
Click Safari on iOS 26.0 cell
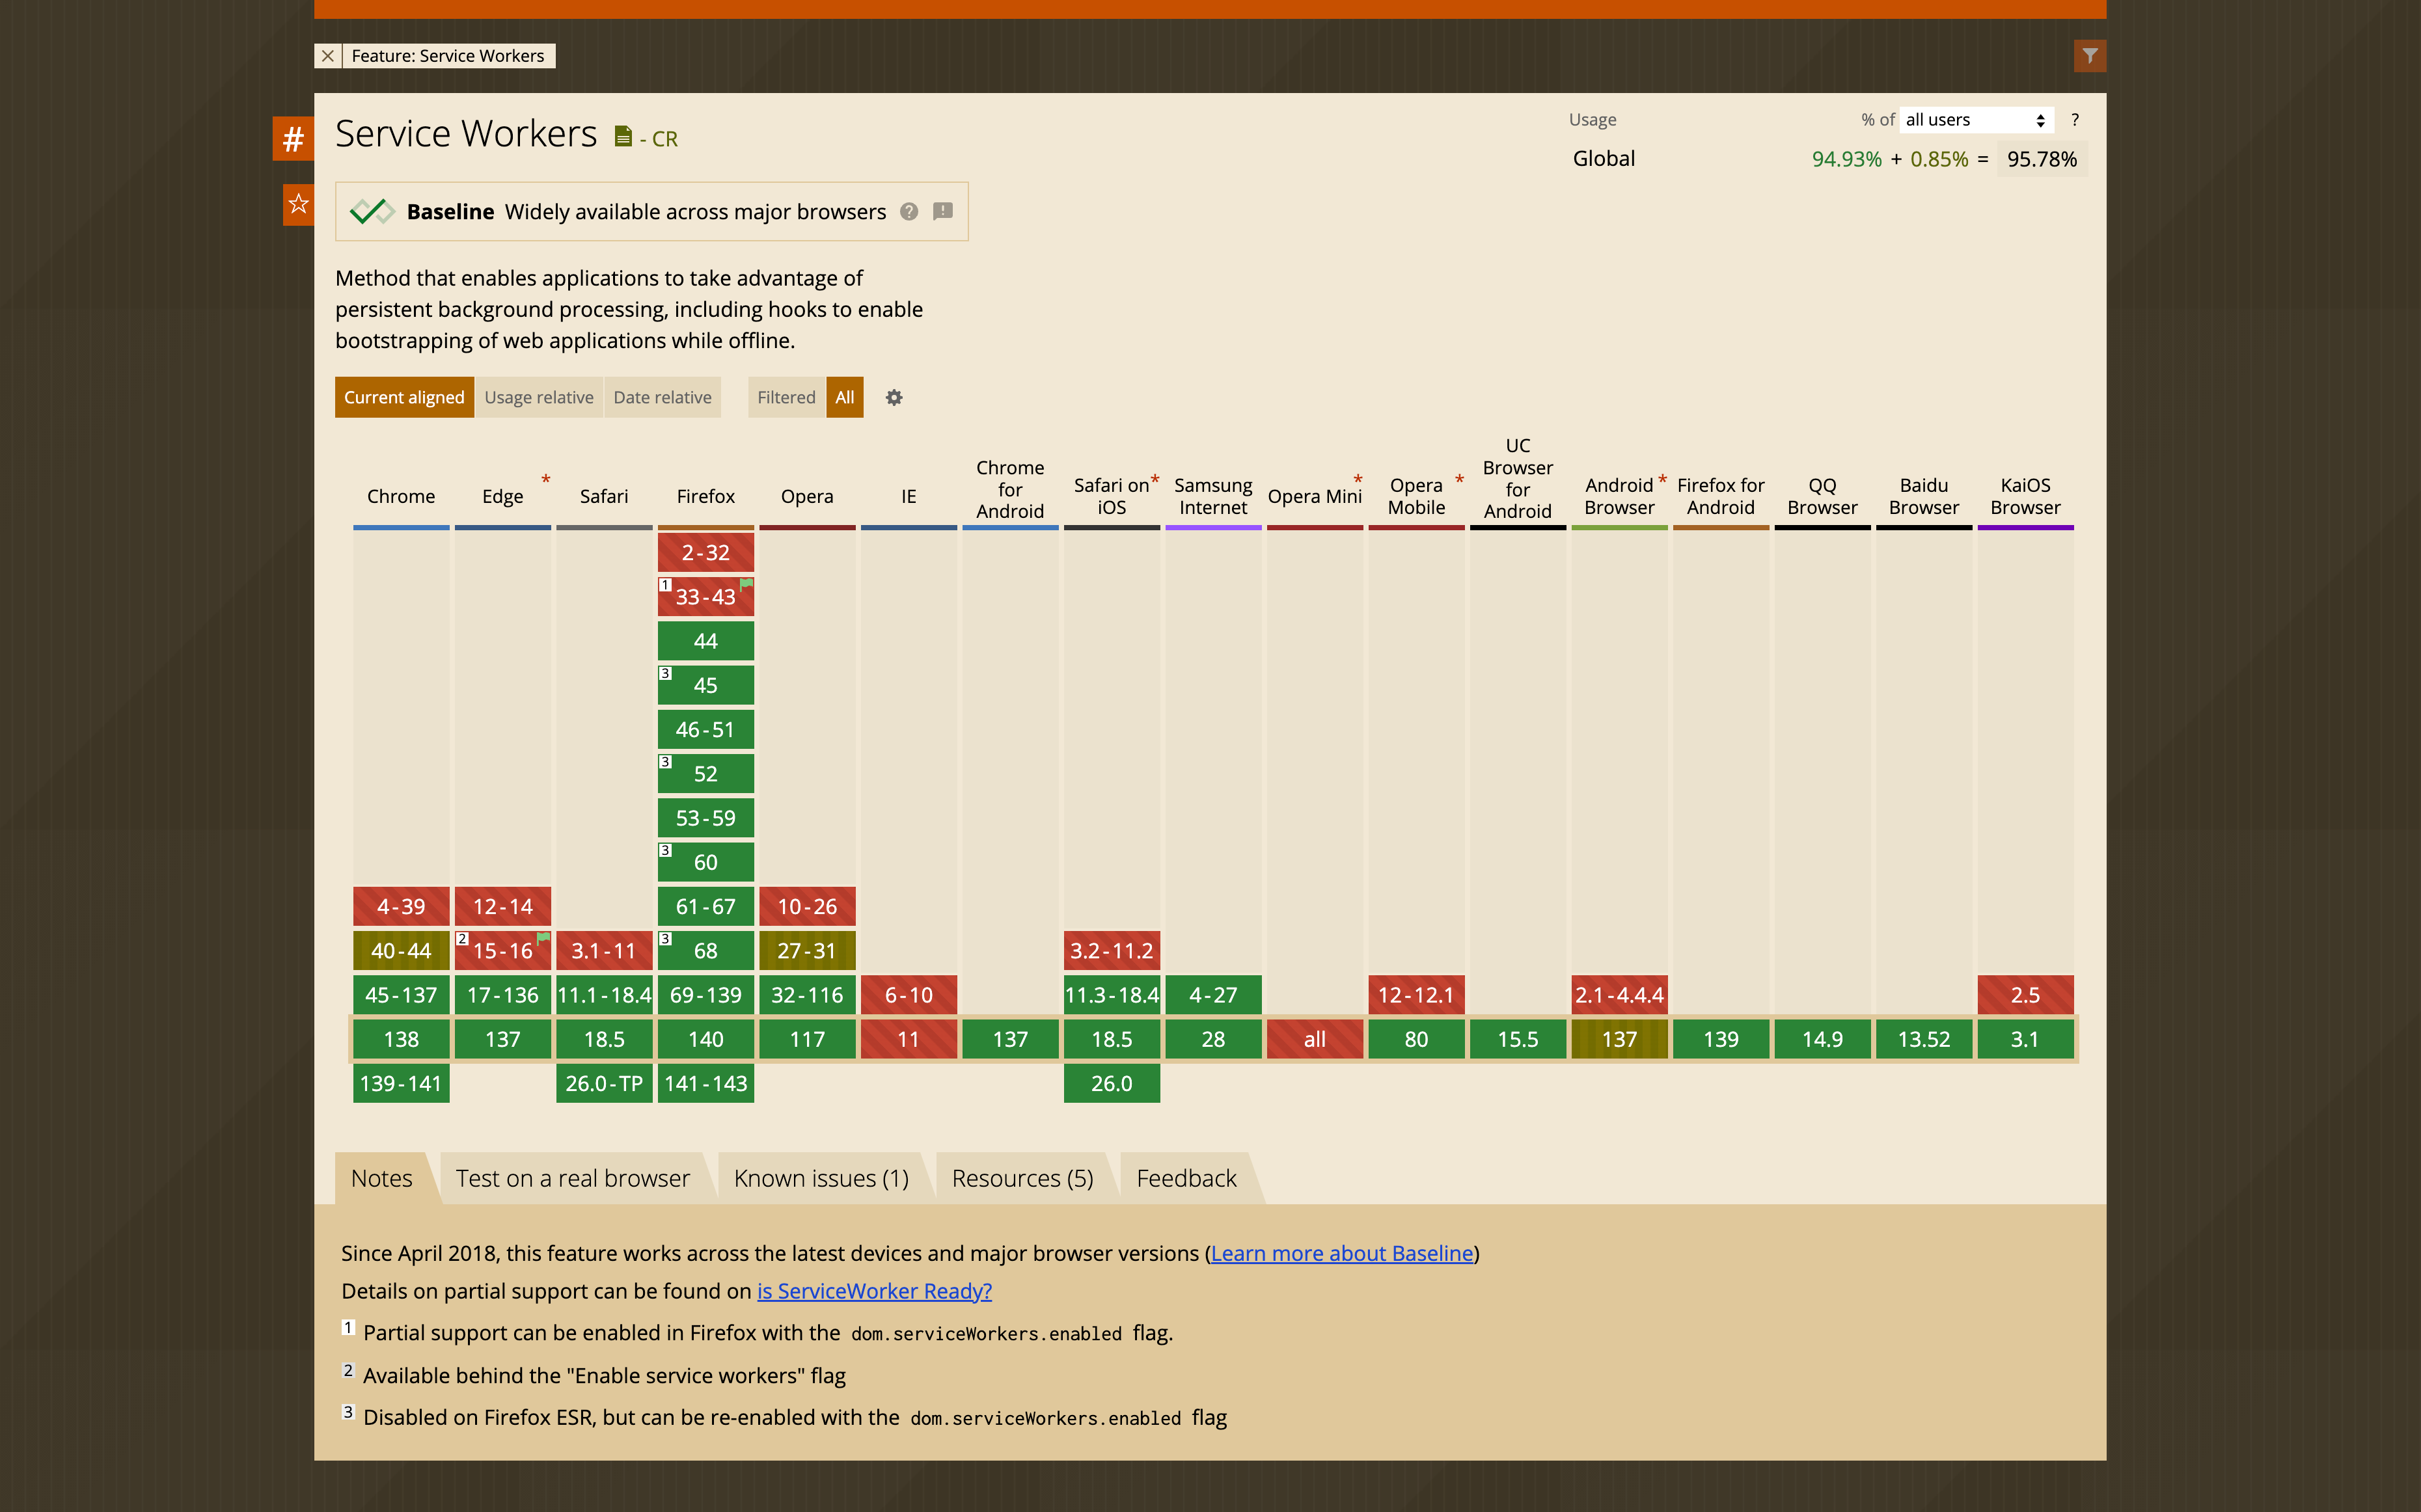tap(1112, 1083)
